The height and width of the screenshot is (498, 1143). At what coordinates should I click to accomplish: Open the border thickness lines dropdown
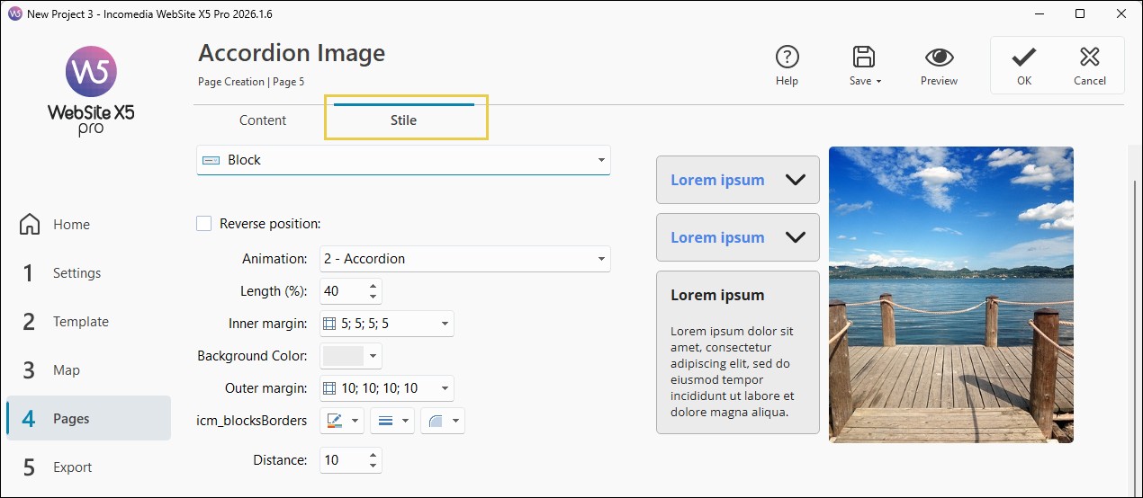click(392, 421)
